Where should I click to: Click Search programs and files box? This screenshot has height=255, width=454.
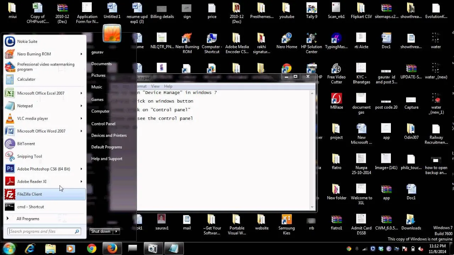click(44, 231)
